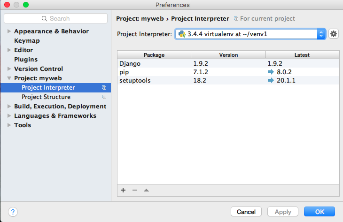The height and width of the screenshot is (222, 343).
Task: Click the Python icon in interpreter field
Action: coord(182,34)
